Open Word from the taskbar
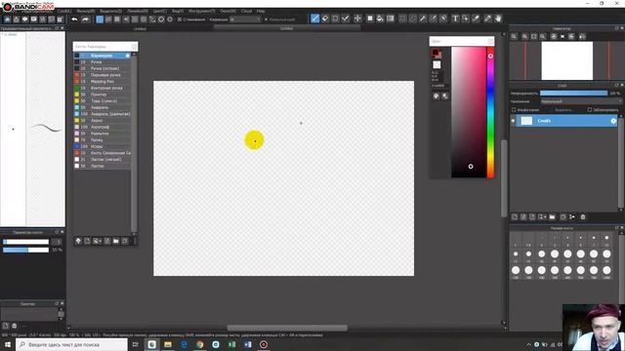This screenshot has width=625, height=351. 247,344
